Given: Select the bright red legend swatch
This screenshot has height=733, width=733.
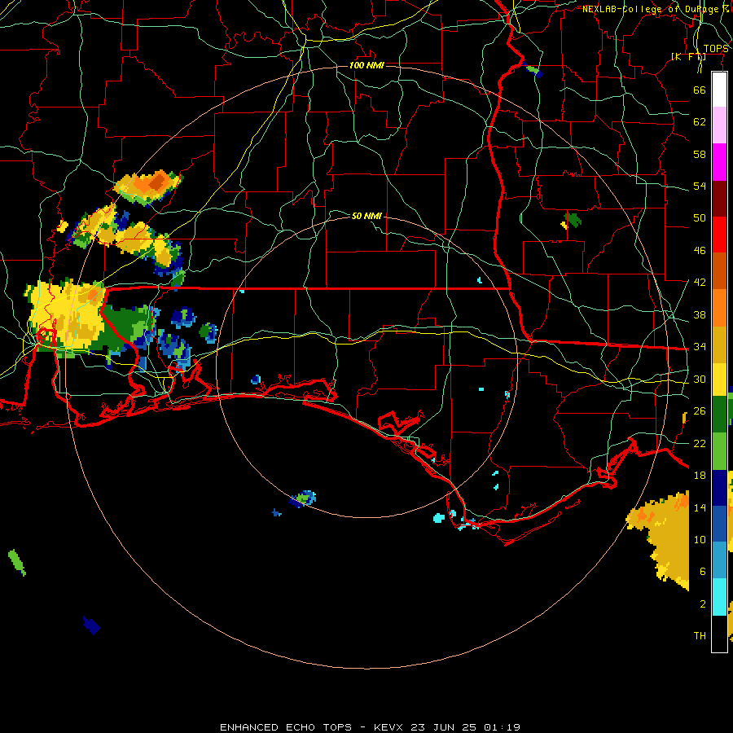Looking at the screenshot, I should coord(719,235).
